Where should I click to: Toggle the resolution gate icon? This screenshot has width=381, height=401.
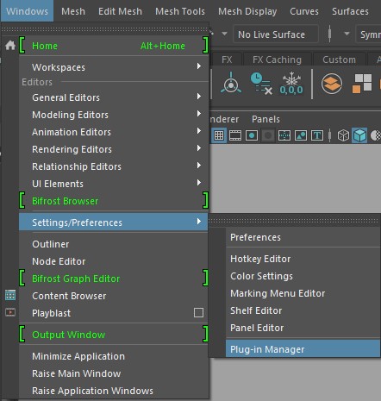[252, 135]
